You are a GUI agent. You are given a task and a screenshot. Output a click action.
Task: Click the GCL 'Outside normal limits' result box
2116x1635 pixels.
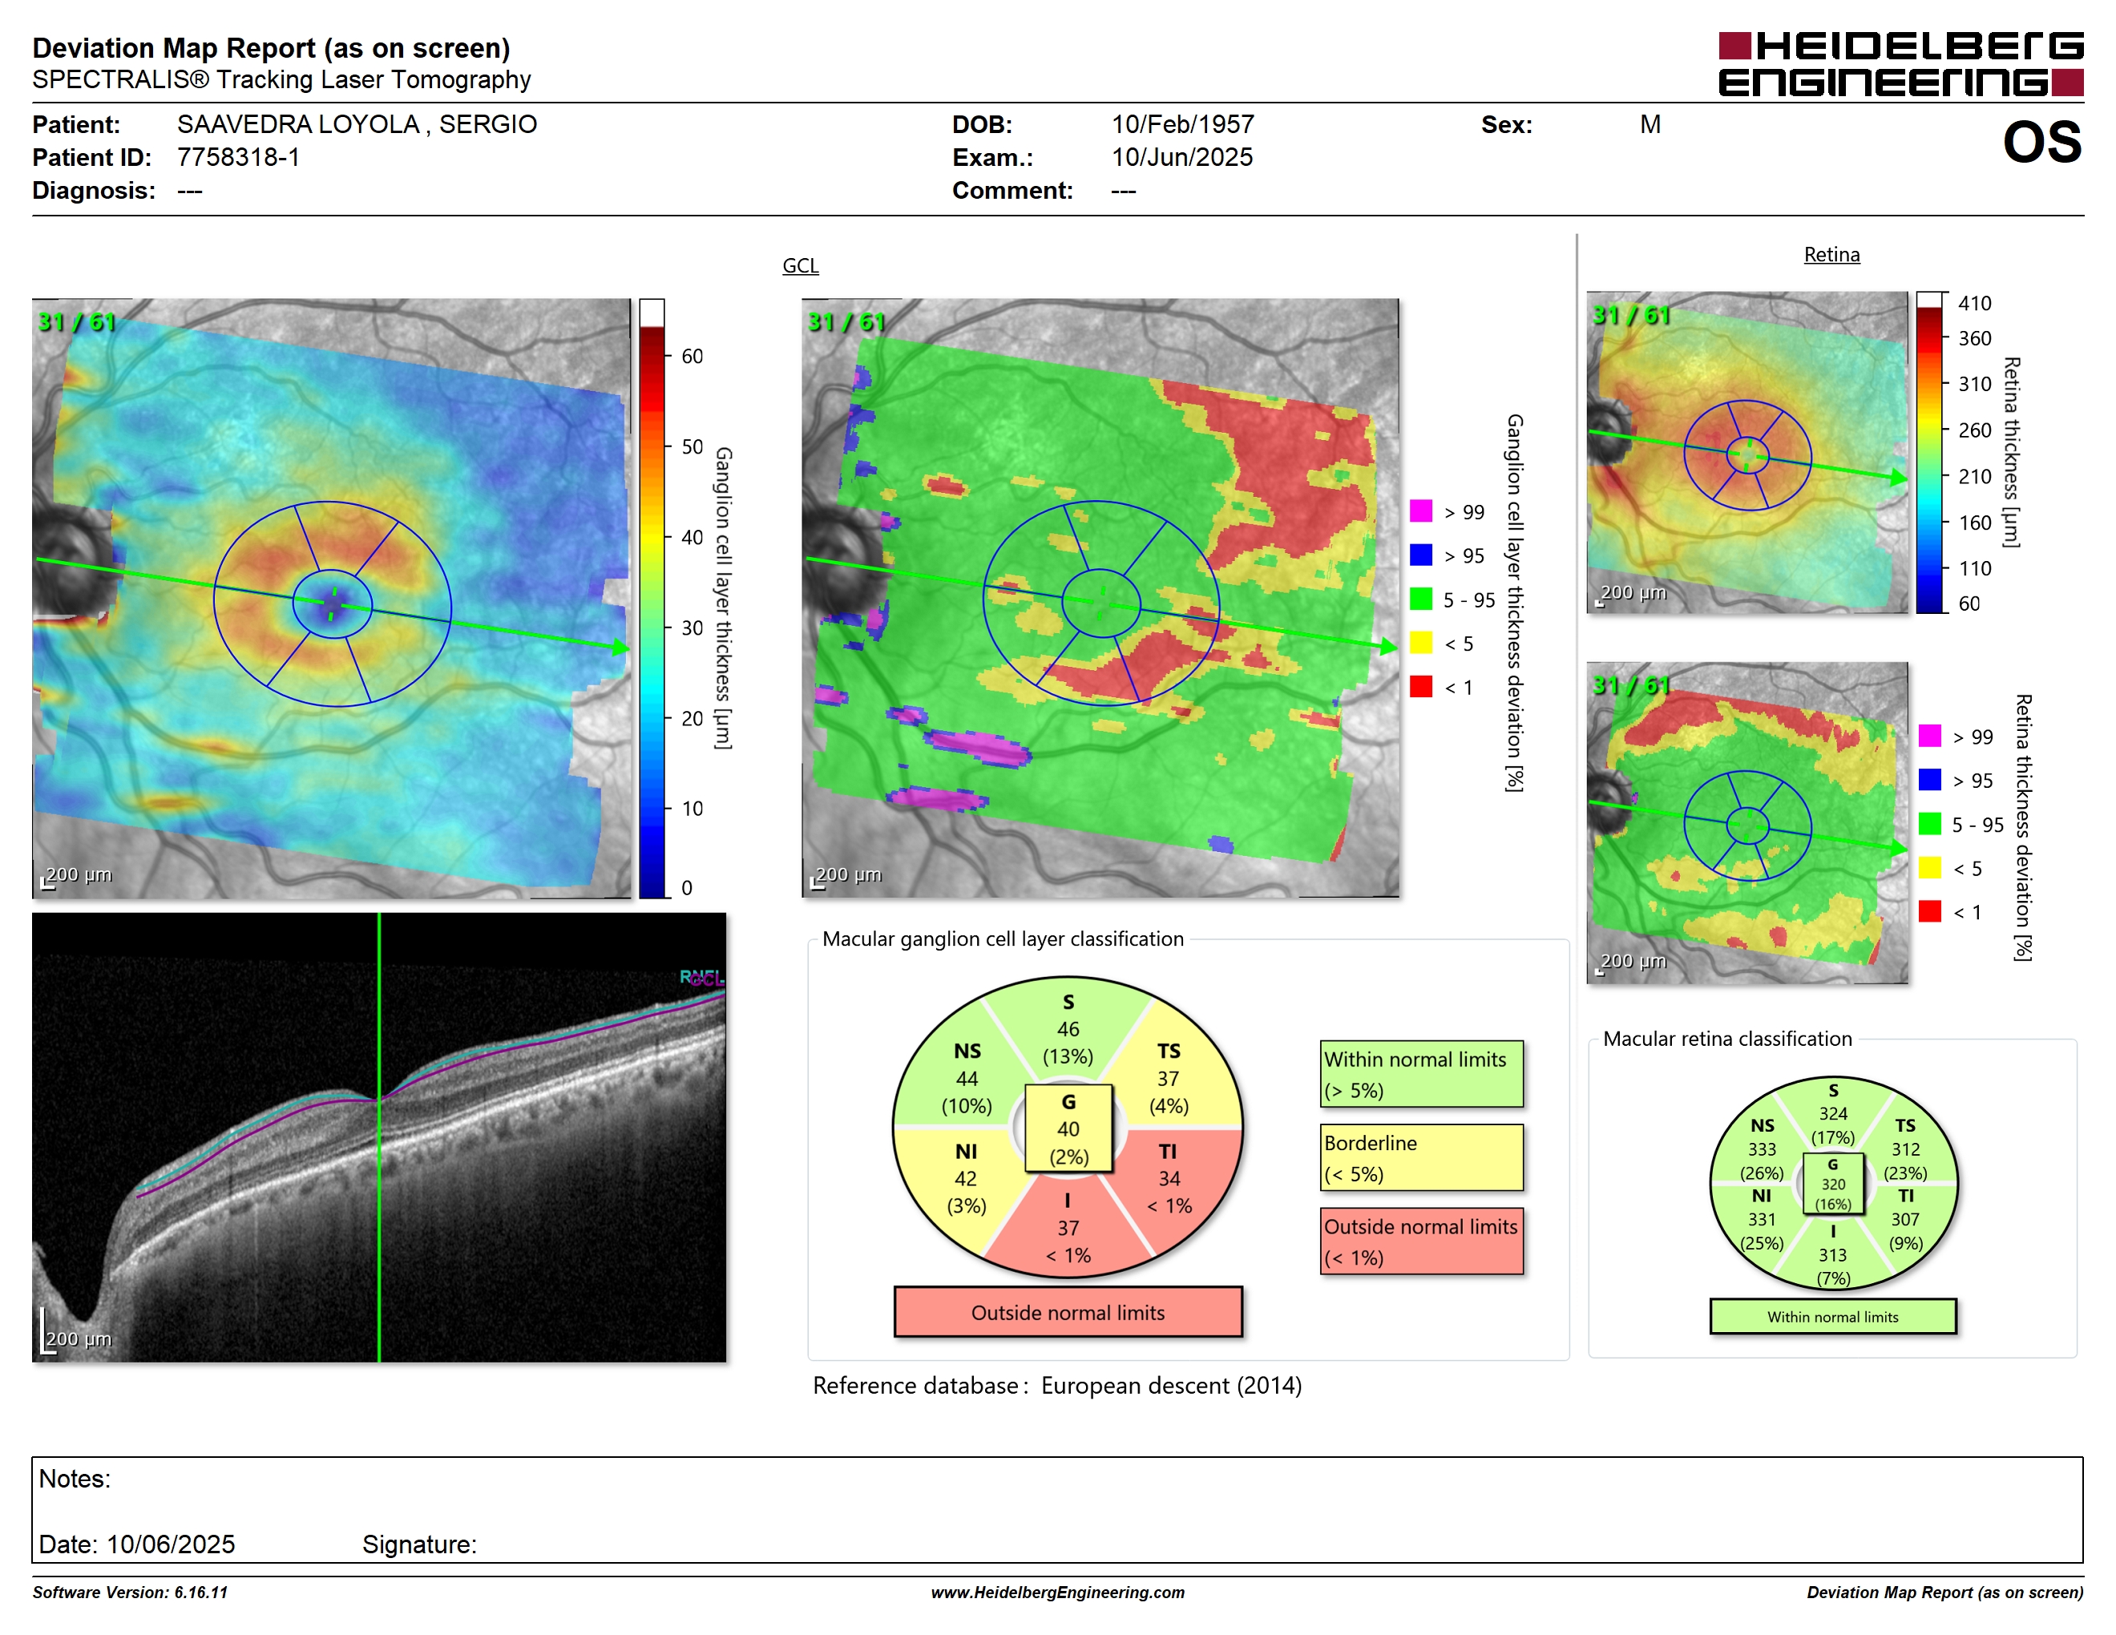coord(1068,1311)
